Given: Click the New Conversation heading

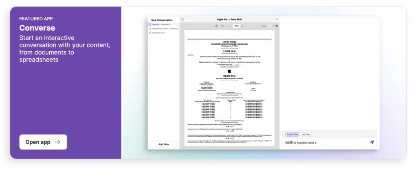Looking at the screenshot, I should click(162, 20).
